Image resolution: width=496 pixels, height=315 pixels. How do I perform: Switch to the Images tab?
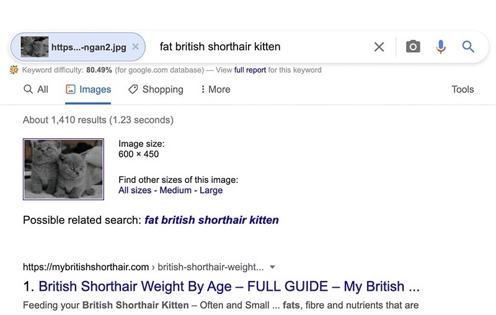[89, 89]
